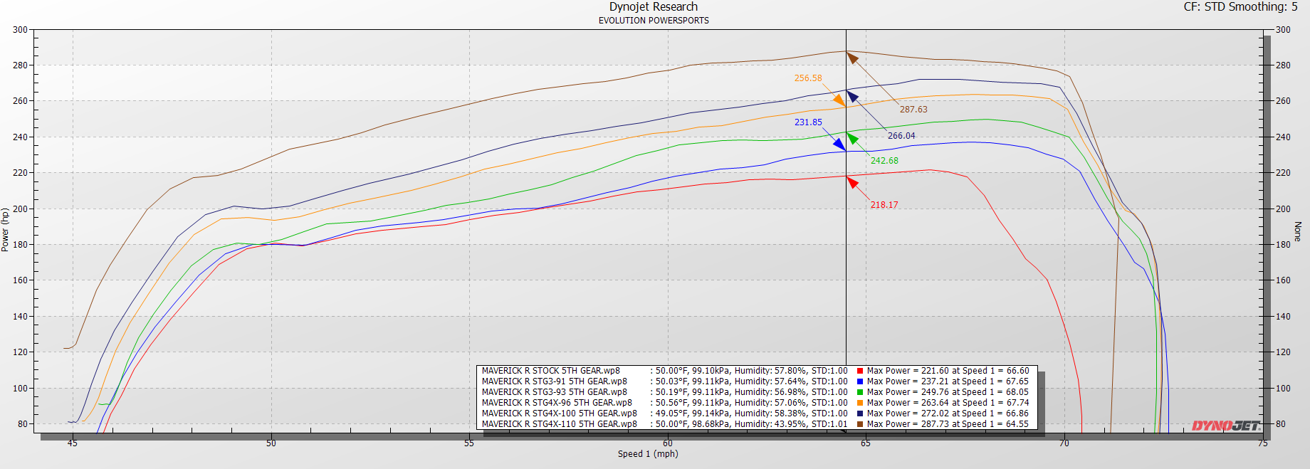Select MAVERICK R STG4X-100 5TH GEAR.wp8 entry
Screen dimensions: 1310x469
pos(559,413)
